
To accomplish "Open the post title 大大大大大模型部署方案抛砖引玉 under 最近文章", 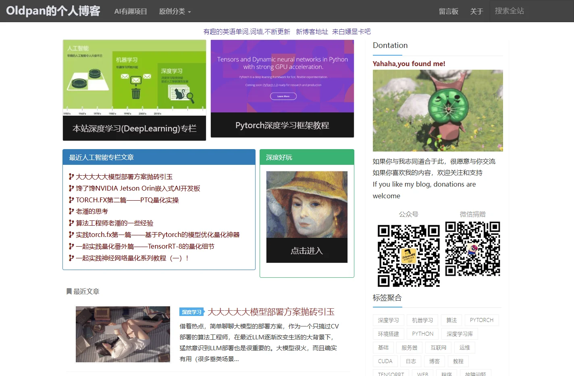I will tap(271, 312).
